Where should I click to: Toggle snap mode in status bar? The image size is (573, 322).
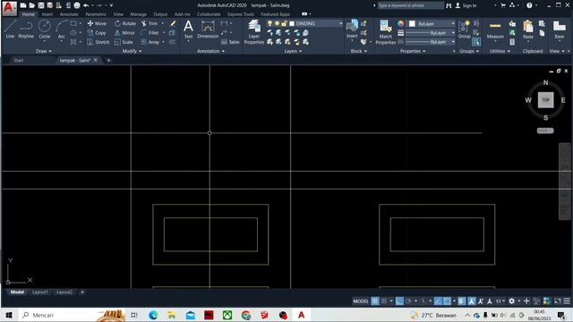tap(384, 301)
